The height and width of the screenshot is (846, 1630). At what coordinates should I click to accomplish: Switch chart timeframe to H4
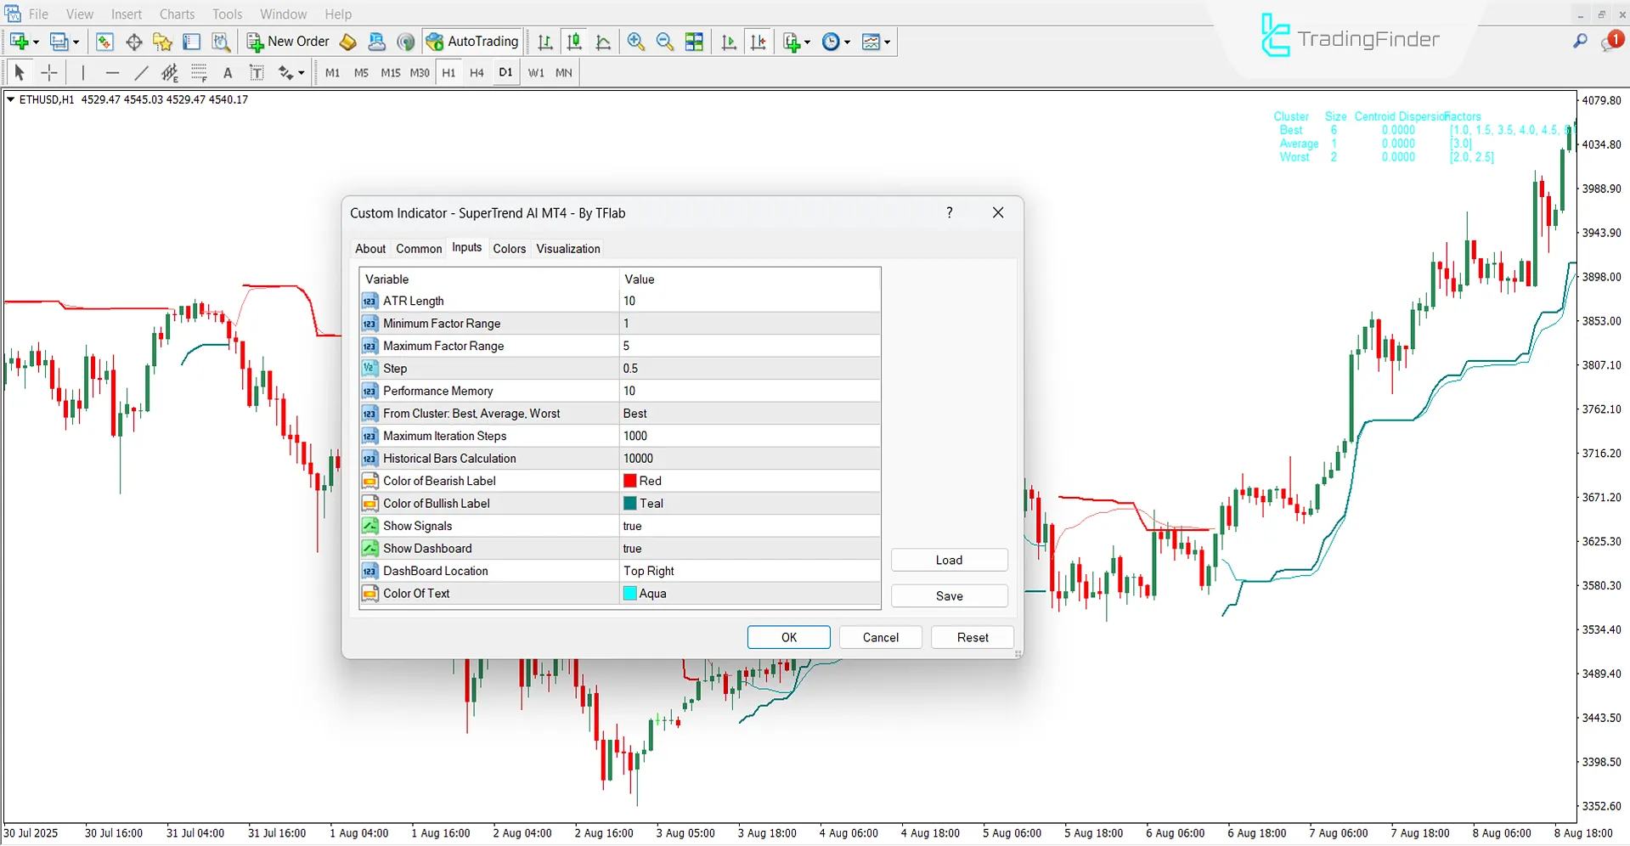477,72
